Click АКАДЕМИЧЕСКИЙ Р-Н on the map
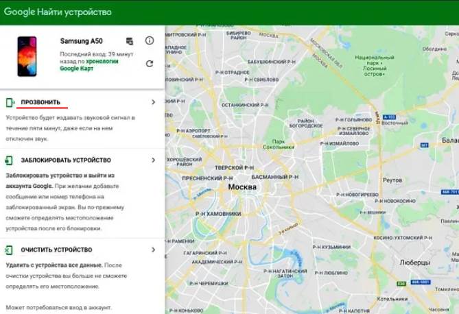Screen dimensions: 459x314 [217, 262]
